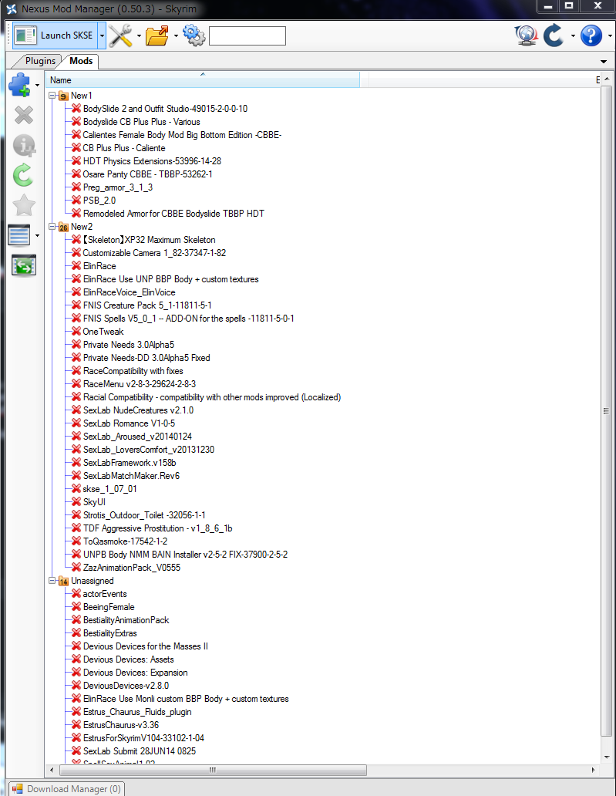This screenshot has width=616, height=796.
Task: Click Unassigned category folder icon
Action: tap(63, 581)
